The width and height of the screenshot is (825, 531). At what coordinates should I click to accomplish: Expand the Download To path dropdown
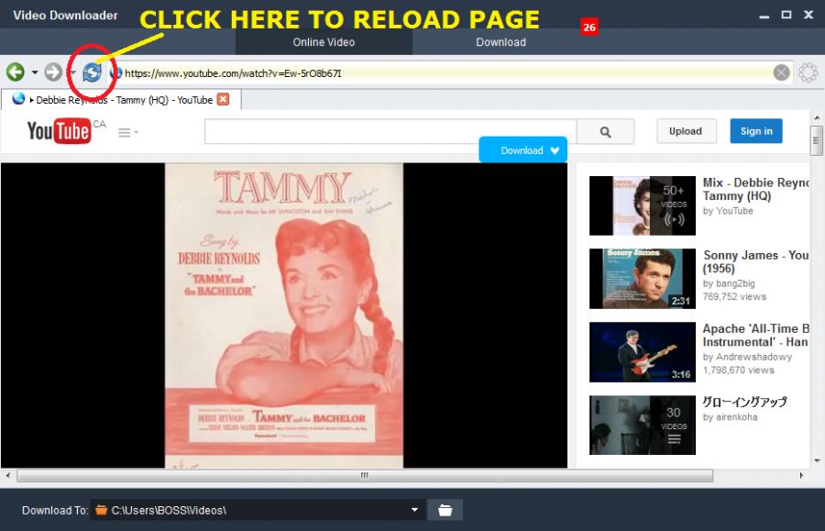pyautogui.click(x=414, y=510)
